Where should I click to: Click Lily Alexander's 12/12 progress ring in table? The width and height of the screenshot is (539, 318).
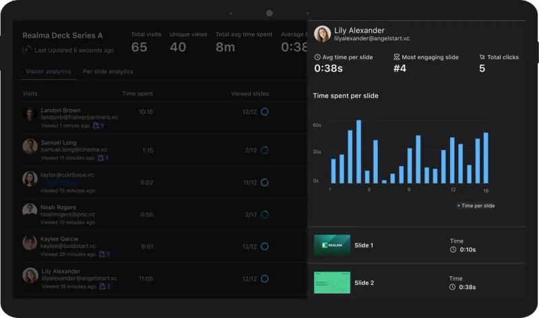265,278
